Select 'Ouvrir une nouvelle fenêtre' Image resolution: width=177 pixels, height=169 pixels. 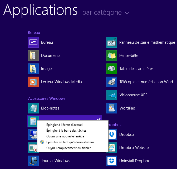click(73, 136)
